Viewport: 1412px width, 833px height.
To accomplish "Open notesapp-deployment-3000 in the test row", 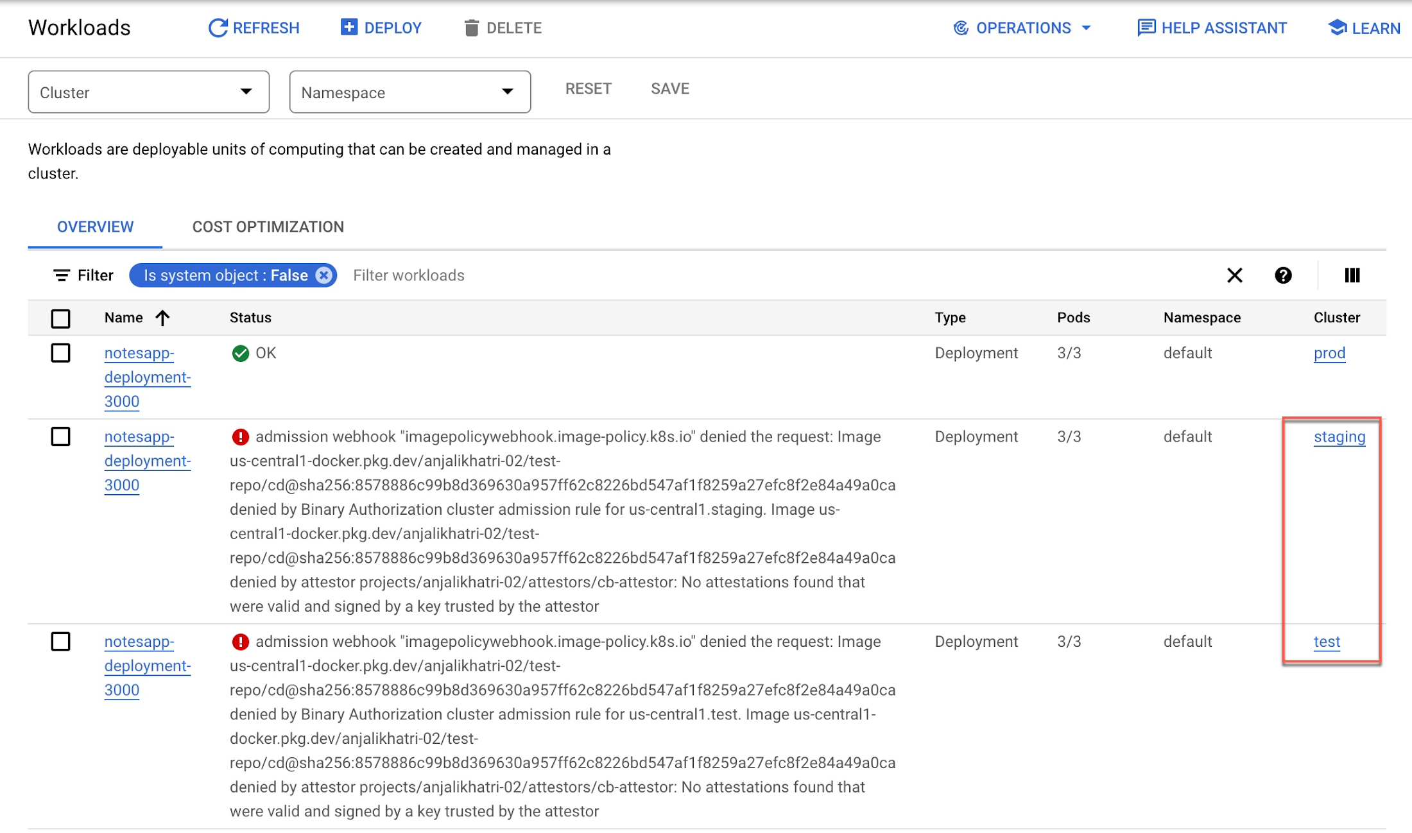I will [x=148, y=666].
